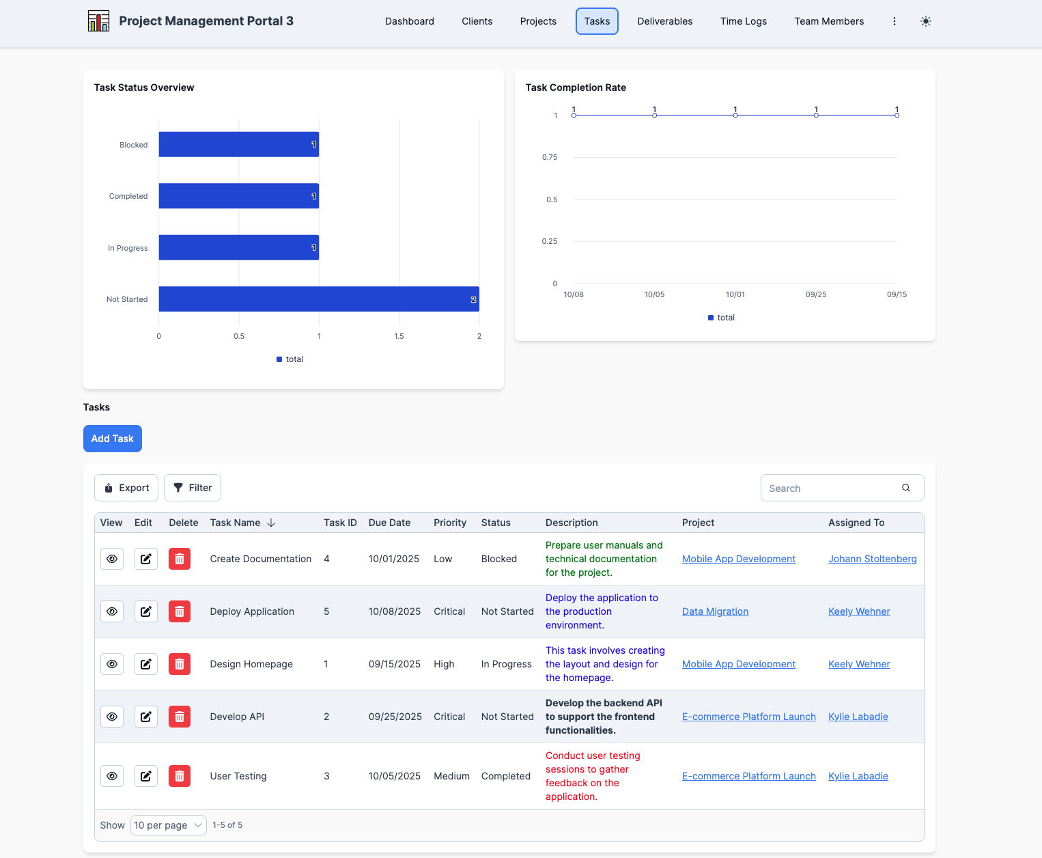Switch to the Deliverables tab
Viewport: 1042px width, 858px height.
(x=664, y=21)
